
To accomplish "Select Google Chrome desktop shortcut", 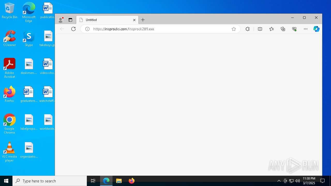I will click(x=10, y=124).
